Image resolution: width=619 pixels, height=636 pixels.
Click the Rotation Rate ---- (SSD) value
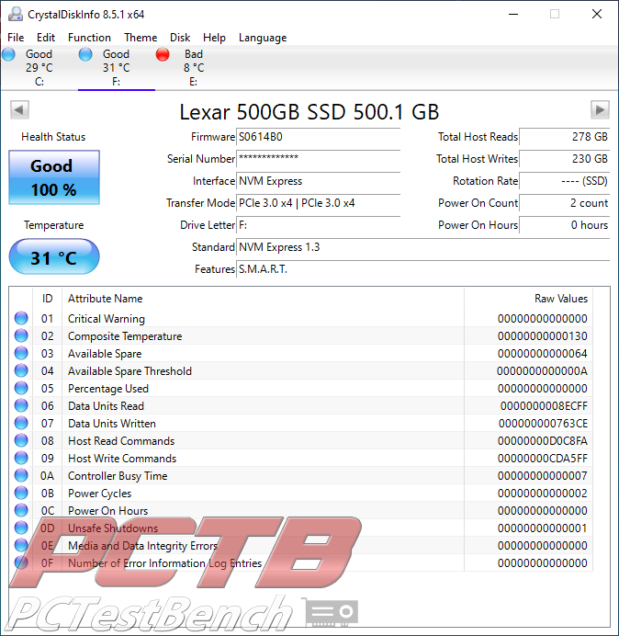pos(564,181)
